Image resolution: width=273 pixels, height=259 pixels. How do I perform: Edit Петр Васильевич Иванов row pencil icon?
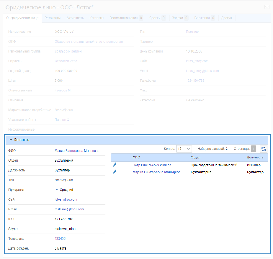tap(114, 165)
